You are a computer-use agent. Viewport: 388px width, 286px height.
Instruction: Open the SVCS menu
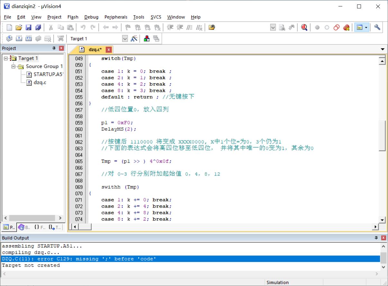coord(156,17)
